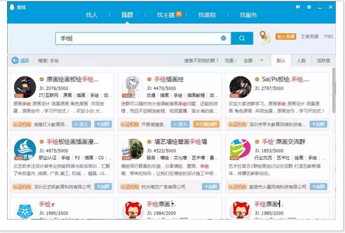This screenshot has height=233, width=345.
Task: Clear the search text with the X icon
Action: tap(223, 38)
